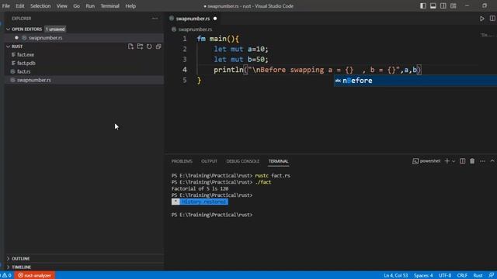Click the 'rustc fact.rs' terminal command

[273, 176]
